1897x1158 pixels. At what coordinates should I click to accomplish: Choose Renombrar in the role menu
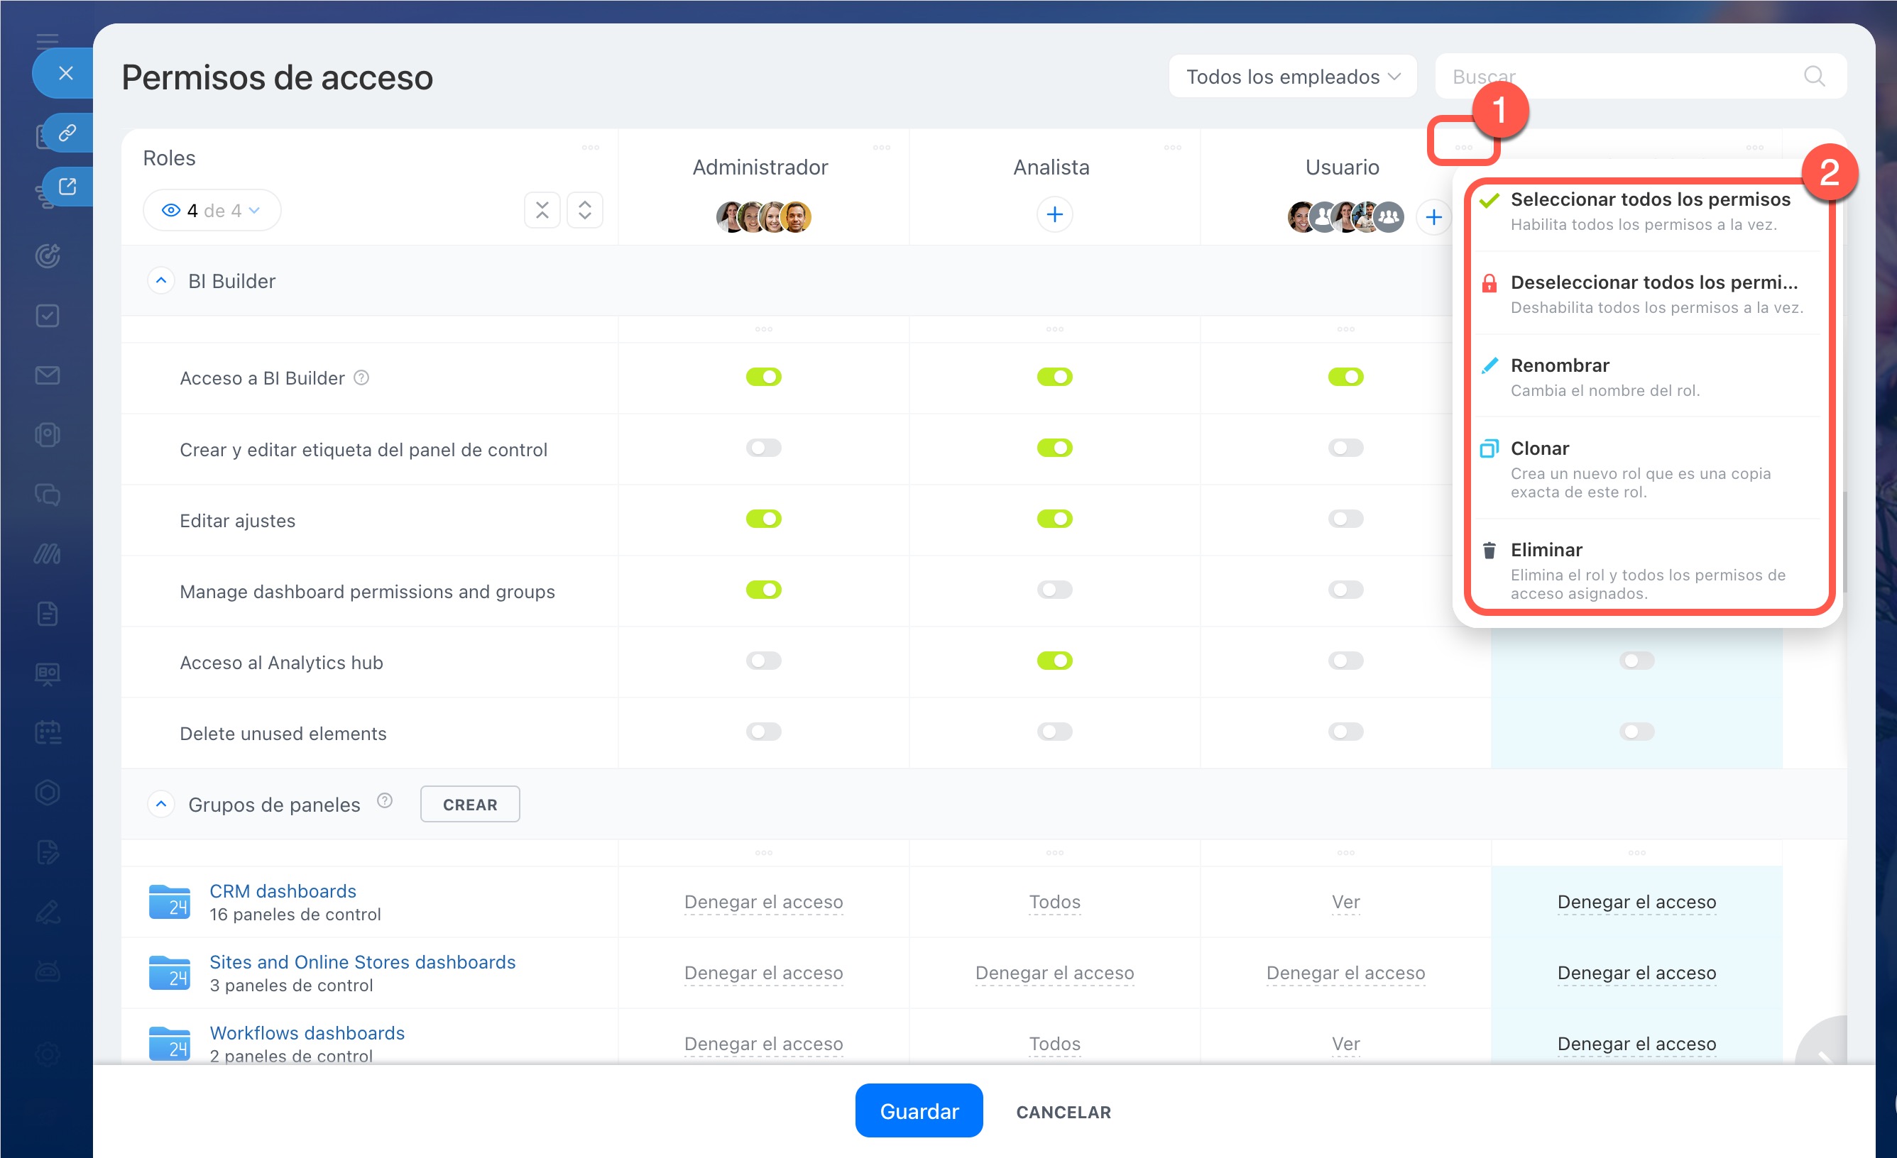[x=1559, y=365]
